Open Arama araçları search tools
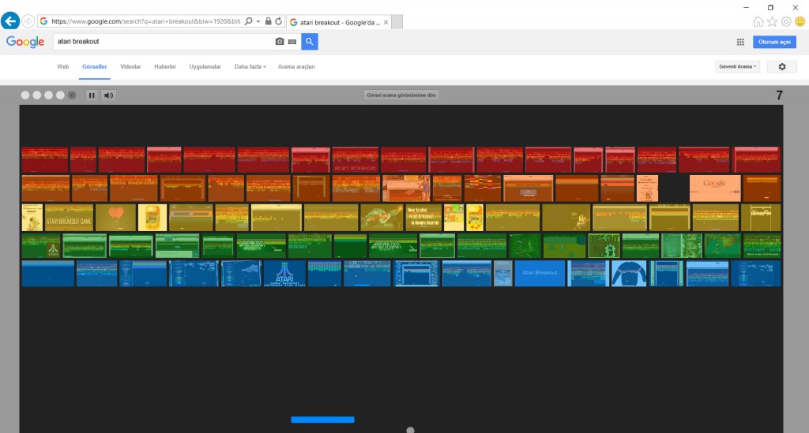 (296, 66)
